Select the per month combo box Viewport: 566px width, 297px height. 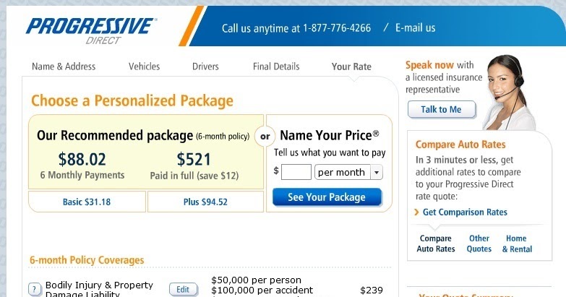click(348, 172)
